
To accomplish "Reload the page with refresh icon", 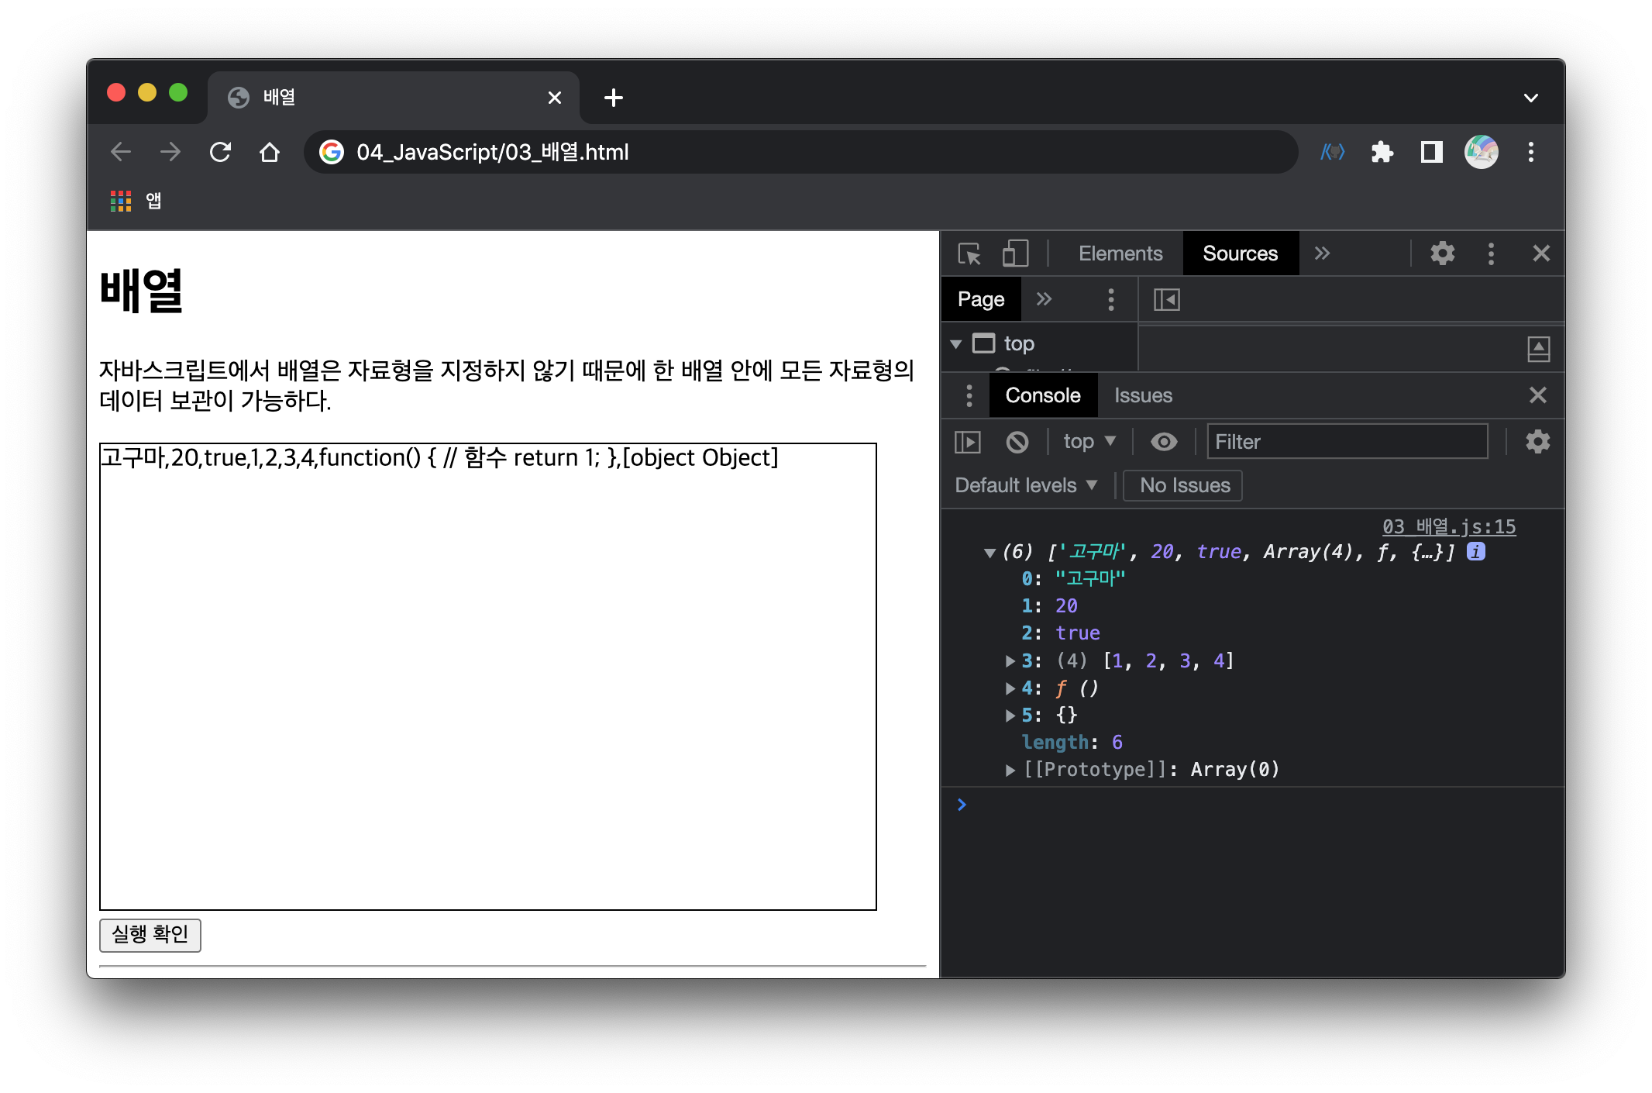I will pos(221,152).
